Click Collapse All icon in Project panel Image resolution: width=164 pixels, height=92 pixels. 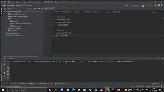click(35, 9)
